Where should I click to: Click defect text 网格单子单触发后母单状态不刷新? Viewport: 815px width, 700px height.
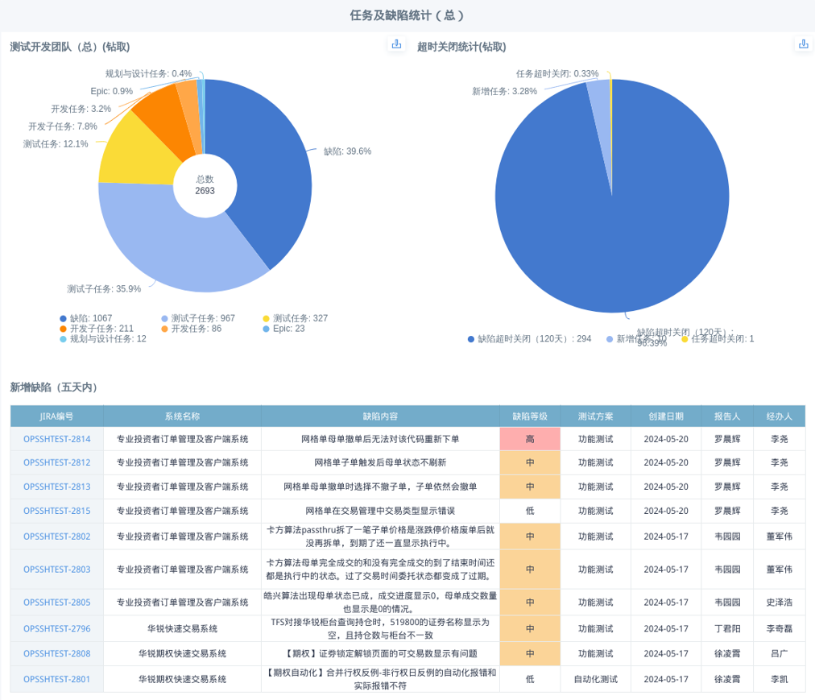pos(380,462)
